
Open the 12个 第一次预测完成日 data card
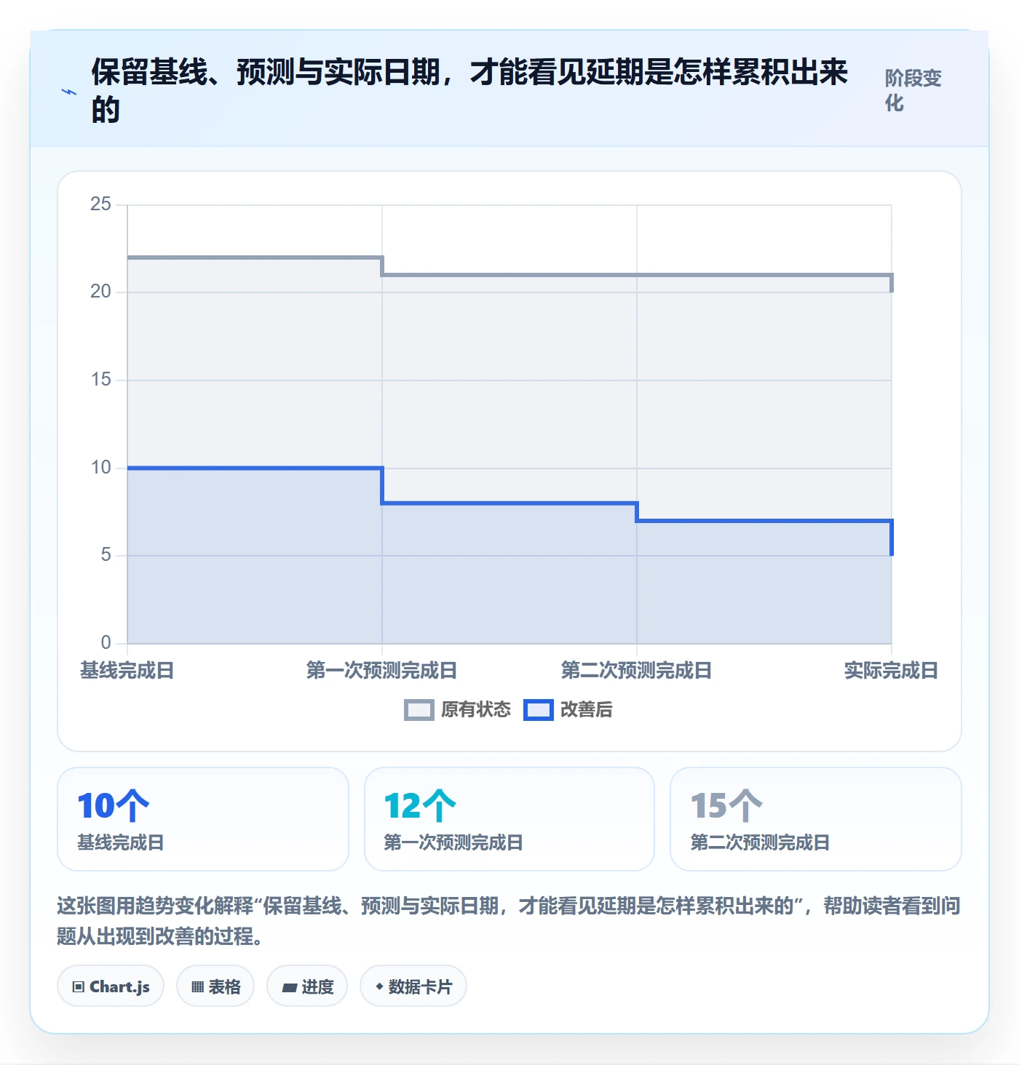coord(509,819)
